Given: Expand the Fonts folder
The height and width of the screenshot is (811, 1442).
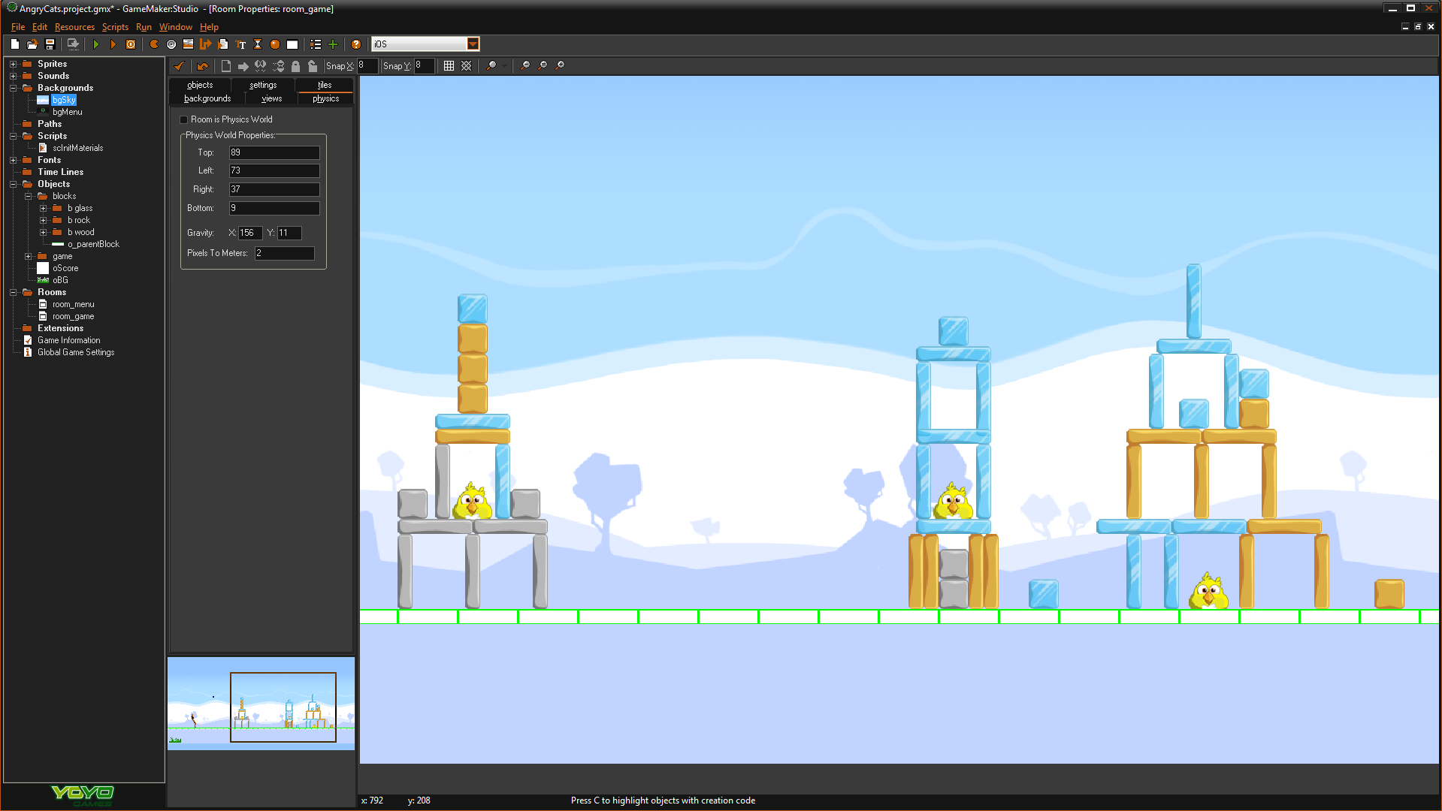Looking at the screenshot, I should 13,160.
